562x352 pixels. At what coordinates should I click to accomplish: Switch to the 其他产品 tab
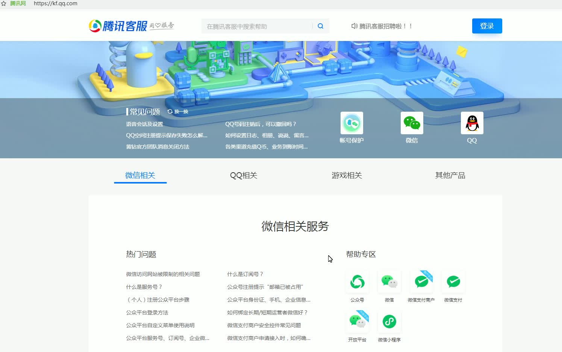point(450,175)
